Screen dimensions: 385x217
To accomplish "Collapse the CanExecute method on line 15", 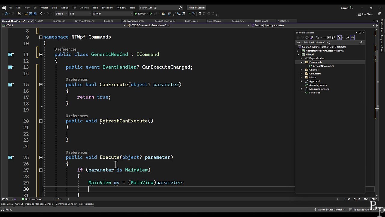I will pyautogui.click(x=41, y=85).
